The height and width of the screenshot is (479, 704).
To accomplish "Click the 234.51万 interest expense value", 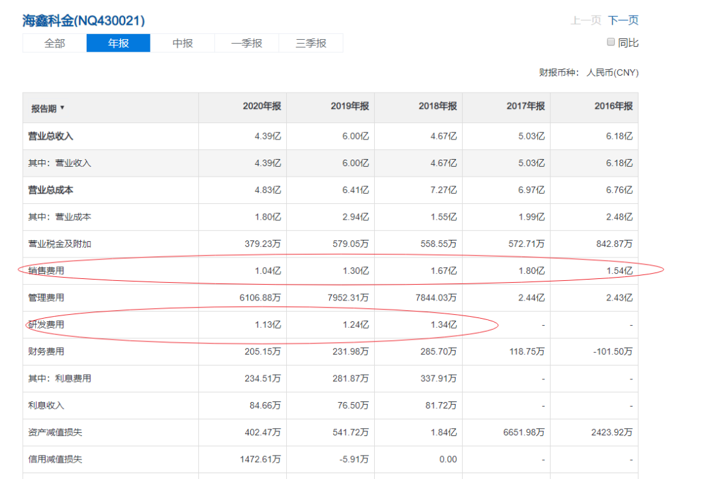I will pos(263,379).
